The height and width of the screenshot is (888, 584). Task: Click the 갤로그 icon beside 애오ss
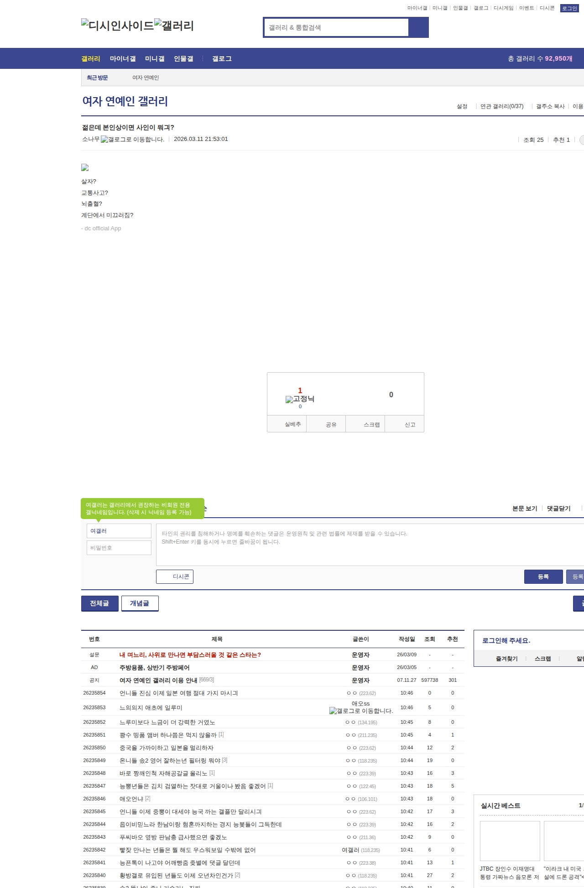tap(361, 711)
